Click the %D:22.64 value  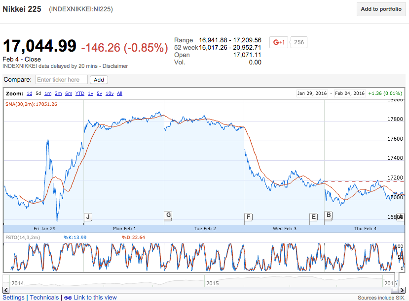[133, 238]
